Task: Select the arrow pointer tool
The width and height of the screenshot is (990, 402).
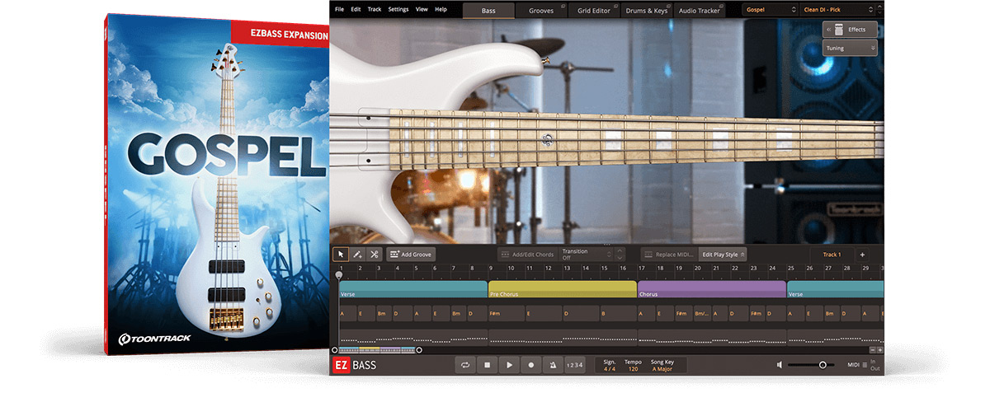Action: tap(341, 255)
